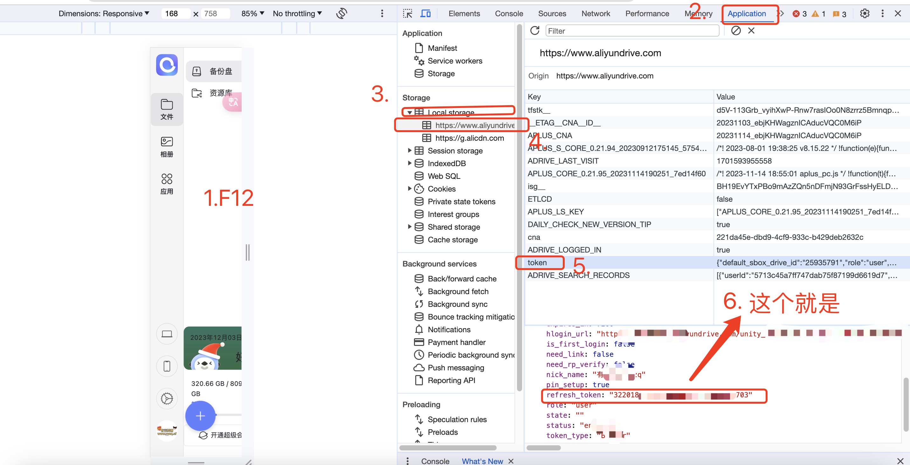
Task: Toggle the device toolbar icon
Action: (425, 13)
